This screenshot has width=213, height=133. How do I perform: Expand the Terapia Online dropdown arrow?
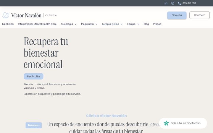pos(122,24)
